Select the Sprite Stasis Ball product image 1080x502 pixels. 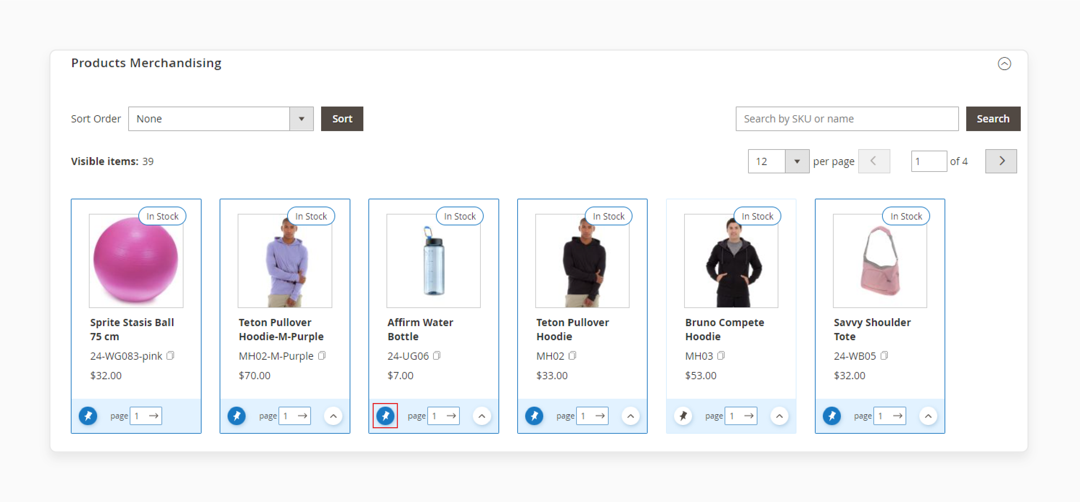click(x=136, y=261)
